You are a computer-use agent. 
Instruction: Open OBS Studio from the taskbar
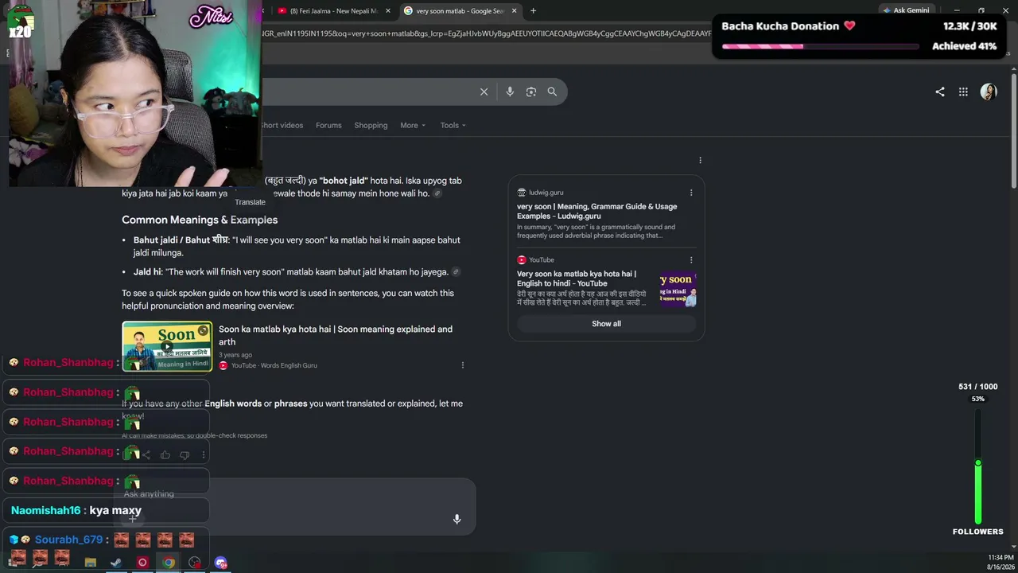point(195,563)
